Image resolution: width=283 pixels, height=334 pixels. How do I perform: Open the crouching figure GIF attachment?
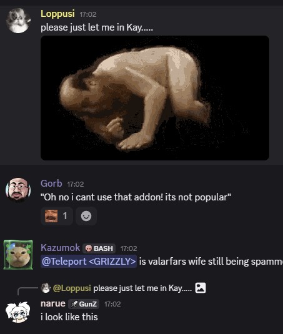pos(155,98)
